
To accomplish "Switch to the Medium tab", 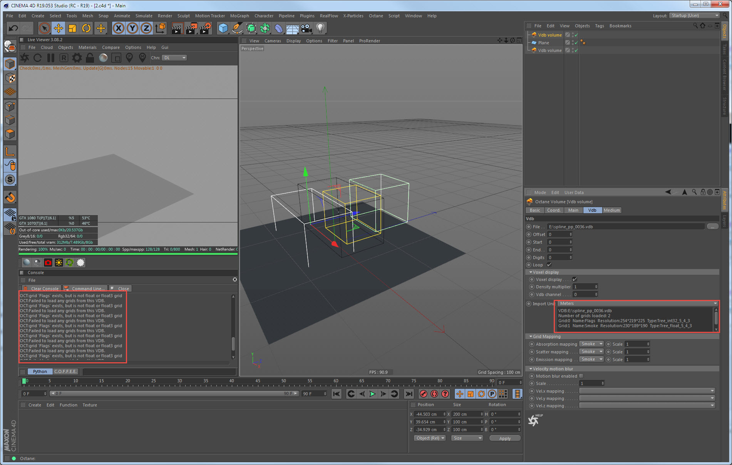I will [611, 210].
